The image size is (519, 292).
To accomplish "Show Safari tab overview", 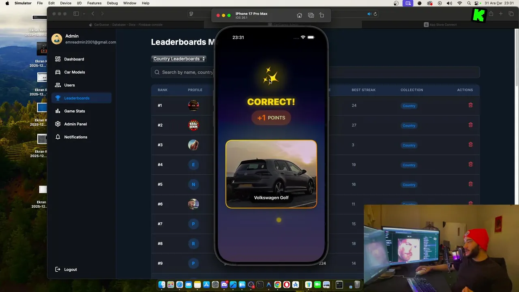I will click(x=511, y=14).
